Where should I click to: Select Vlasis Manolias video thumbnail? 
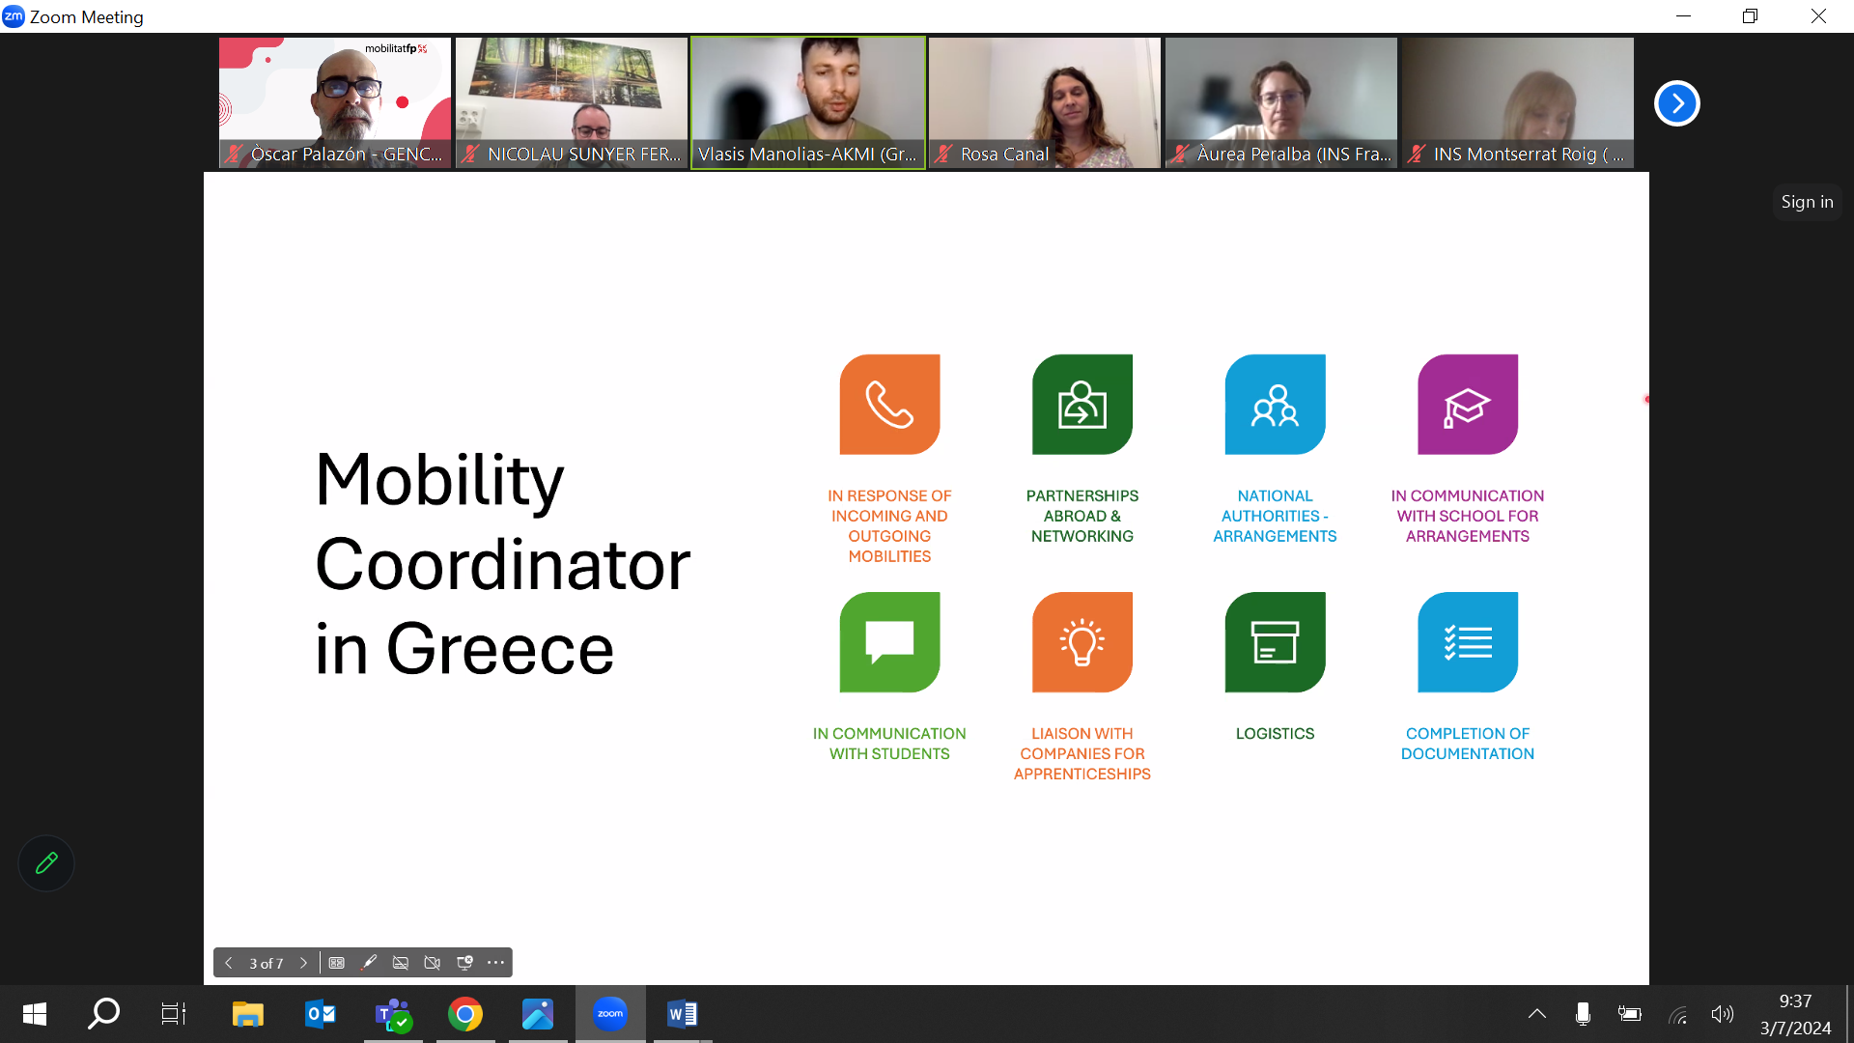click(808, 102)
